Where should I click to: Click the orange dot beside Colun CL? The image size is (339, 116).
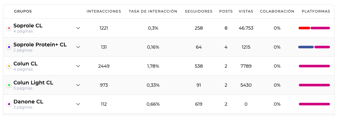9,66
